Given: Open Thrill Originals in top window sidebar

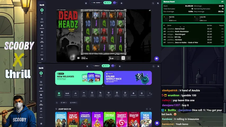Looking at the screenshot, I should click(42, 40).
